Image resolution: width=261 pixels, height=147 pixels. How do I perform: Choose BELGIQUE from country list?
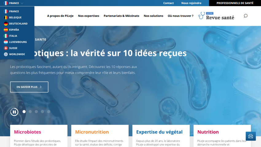[x=15, y=18]
